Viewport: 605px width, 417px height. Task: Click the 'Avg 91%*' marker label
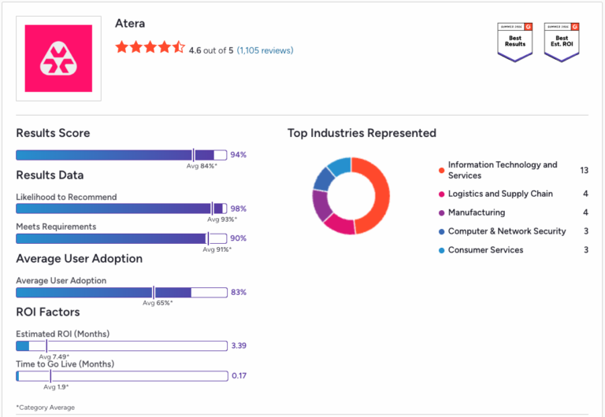point(217,249)
